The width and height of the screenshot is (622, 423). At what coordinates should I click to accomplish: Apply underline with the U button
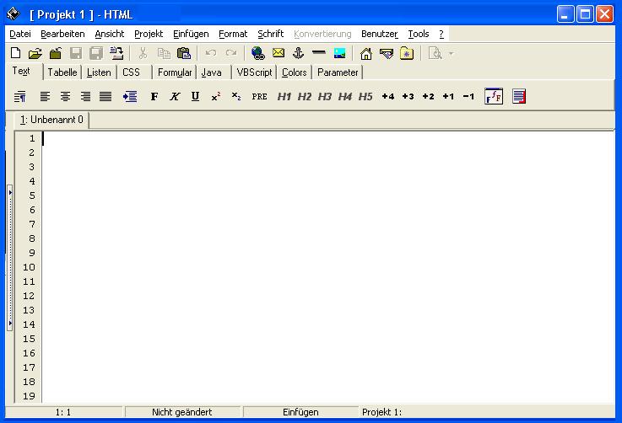pyautogui.click(x=195, y=96)
